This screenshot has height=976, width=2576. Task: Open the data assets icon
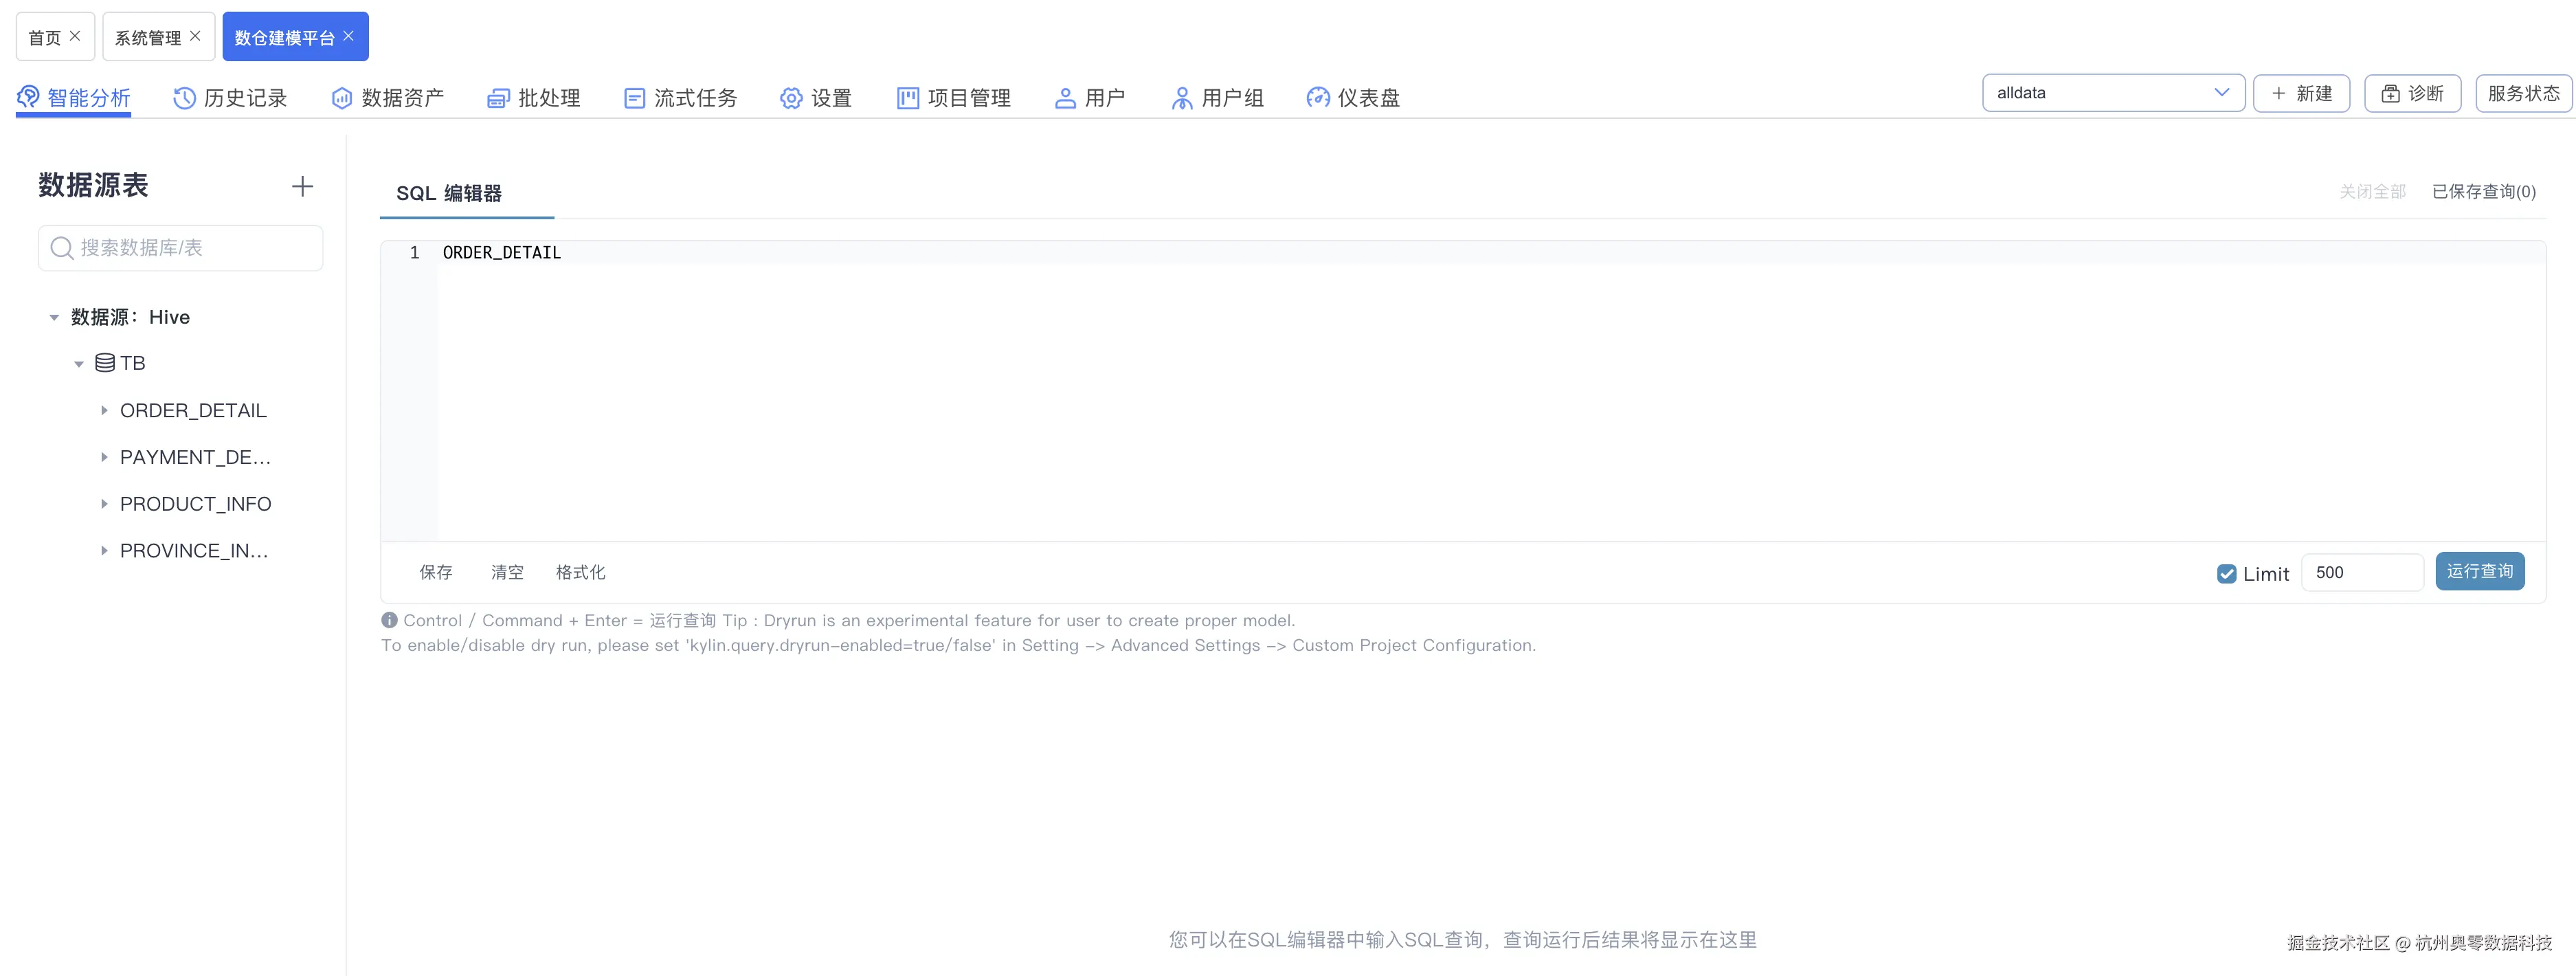pos(342,98)
